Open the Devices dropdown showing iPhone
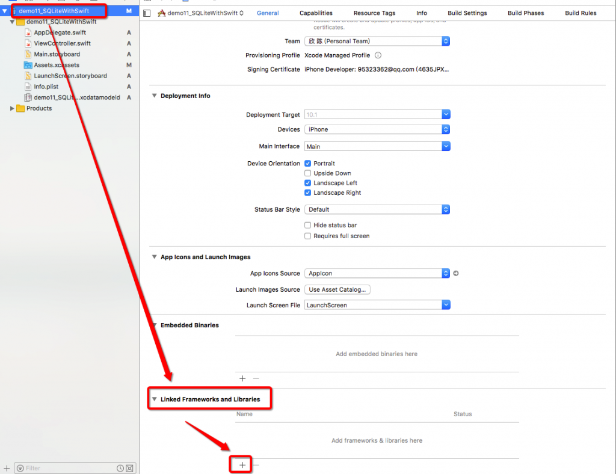The height and width of the screenshot is (474, 616). pyautogui.click(x=377, y=129)
